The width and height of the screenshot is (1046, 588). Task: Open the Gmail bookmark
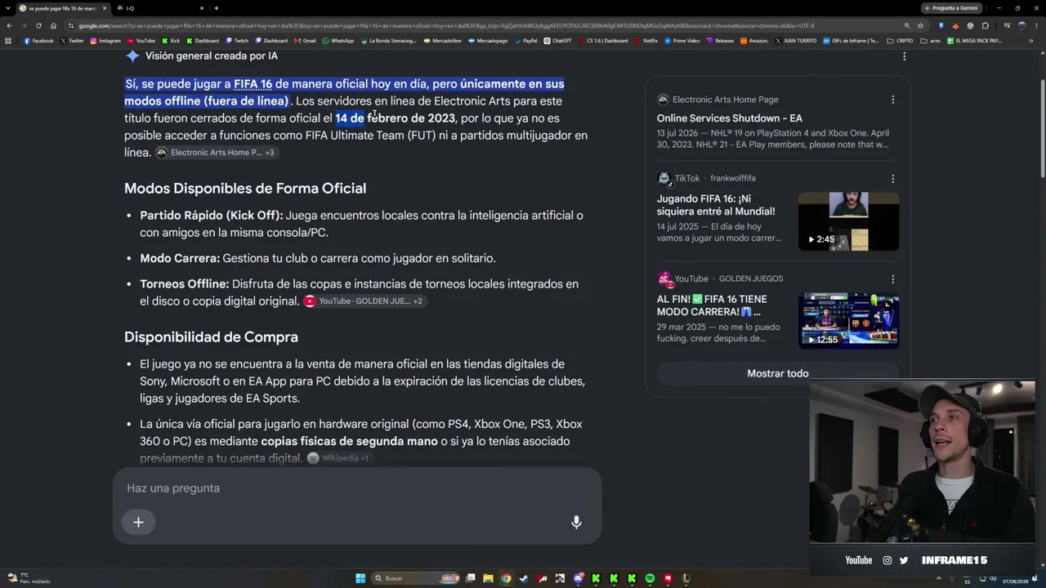[x=305, y=41]
